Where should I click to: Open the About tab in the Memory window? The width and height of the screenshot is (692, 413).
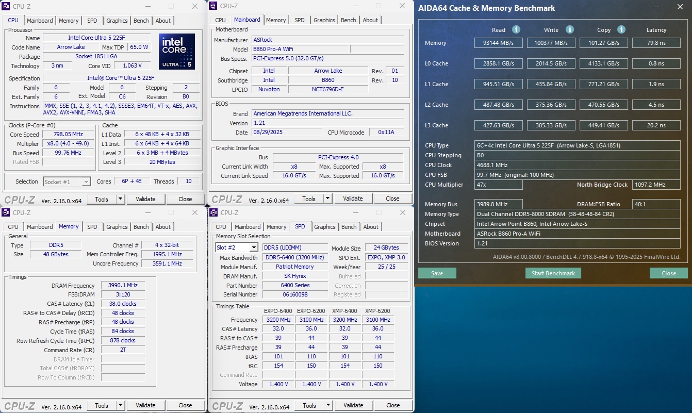(x=163, y=227)
